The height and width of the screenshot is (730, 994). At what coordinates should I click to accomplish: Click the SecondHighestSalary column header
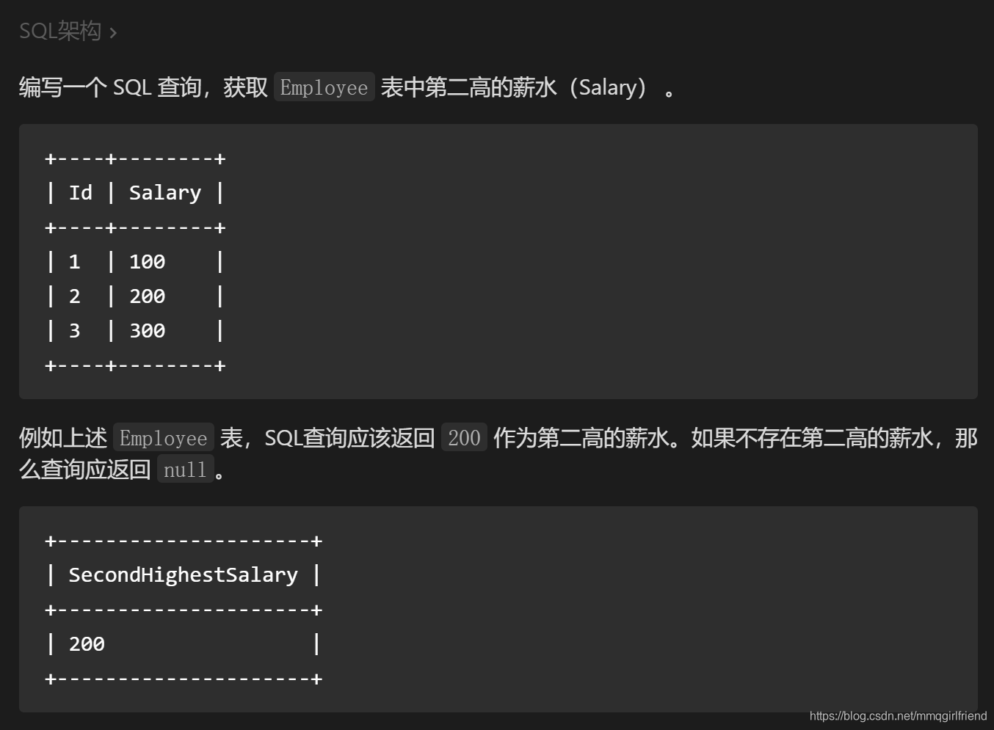coord(184,575)
